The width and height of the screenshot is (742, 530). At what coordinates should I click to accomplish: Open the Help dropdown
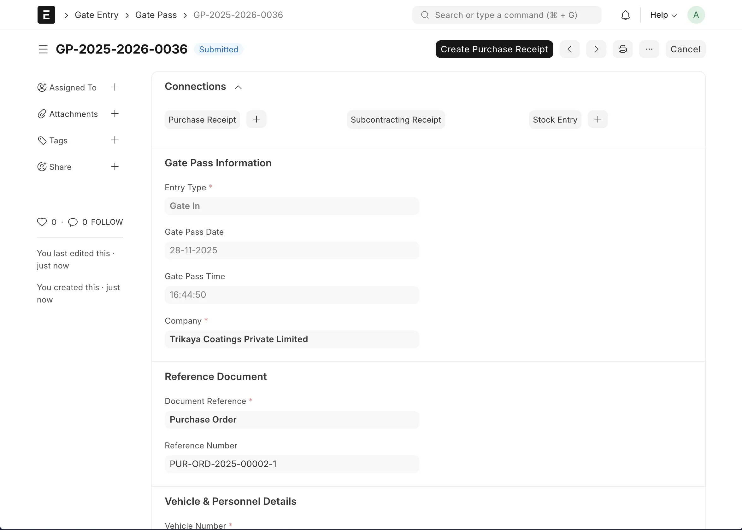(x=662, y=15)
